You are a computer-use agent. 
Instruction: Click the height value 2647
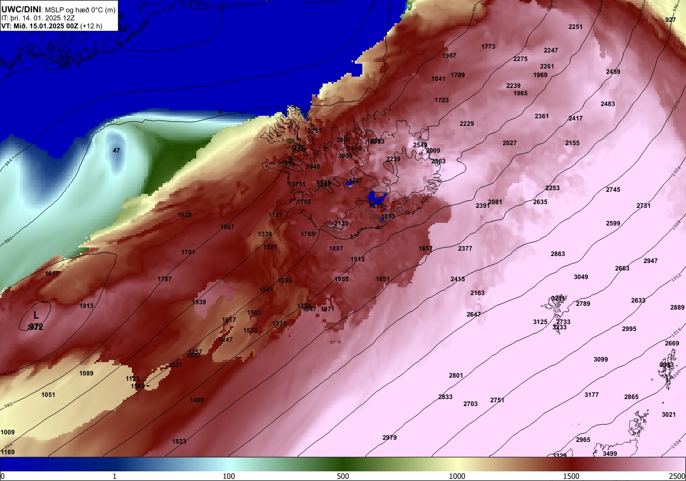click(474, 314)
